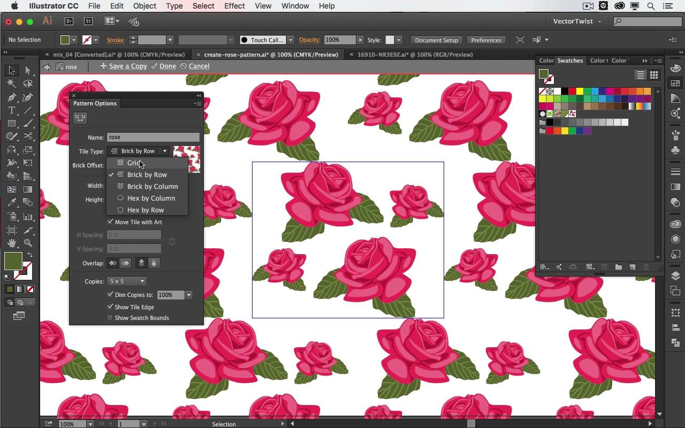Screen dimensions: 685x428
Task: Open the Opacity 100% dropdown arrow
Action: 360,40
